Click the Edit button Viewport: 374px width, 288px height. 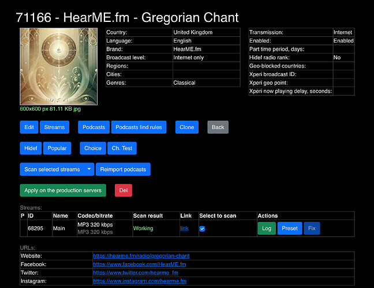tap(28, 127)
